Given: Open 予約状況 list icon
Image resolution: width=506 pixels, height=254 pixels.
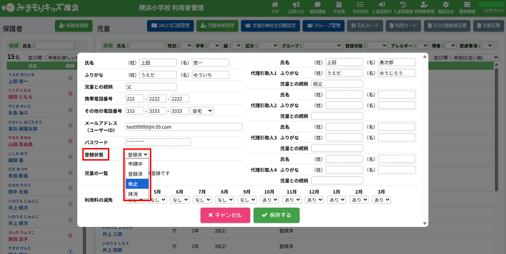Looking at the screenshot, I should point(360,7).
